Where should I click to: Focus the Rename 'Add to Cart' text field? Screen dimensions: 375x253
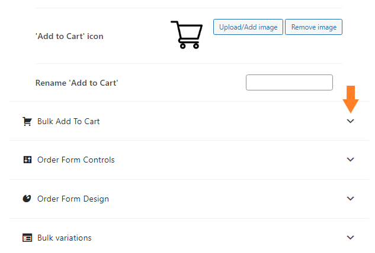289,82
